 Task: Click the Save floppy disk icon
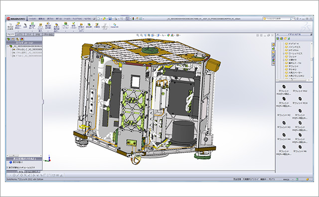110,19
